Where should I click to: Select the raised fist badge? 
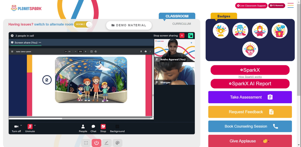pyautogui.click(x=240, y=31)
